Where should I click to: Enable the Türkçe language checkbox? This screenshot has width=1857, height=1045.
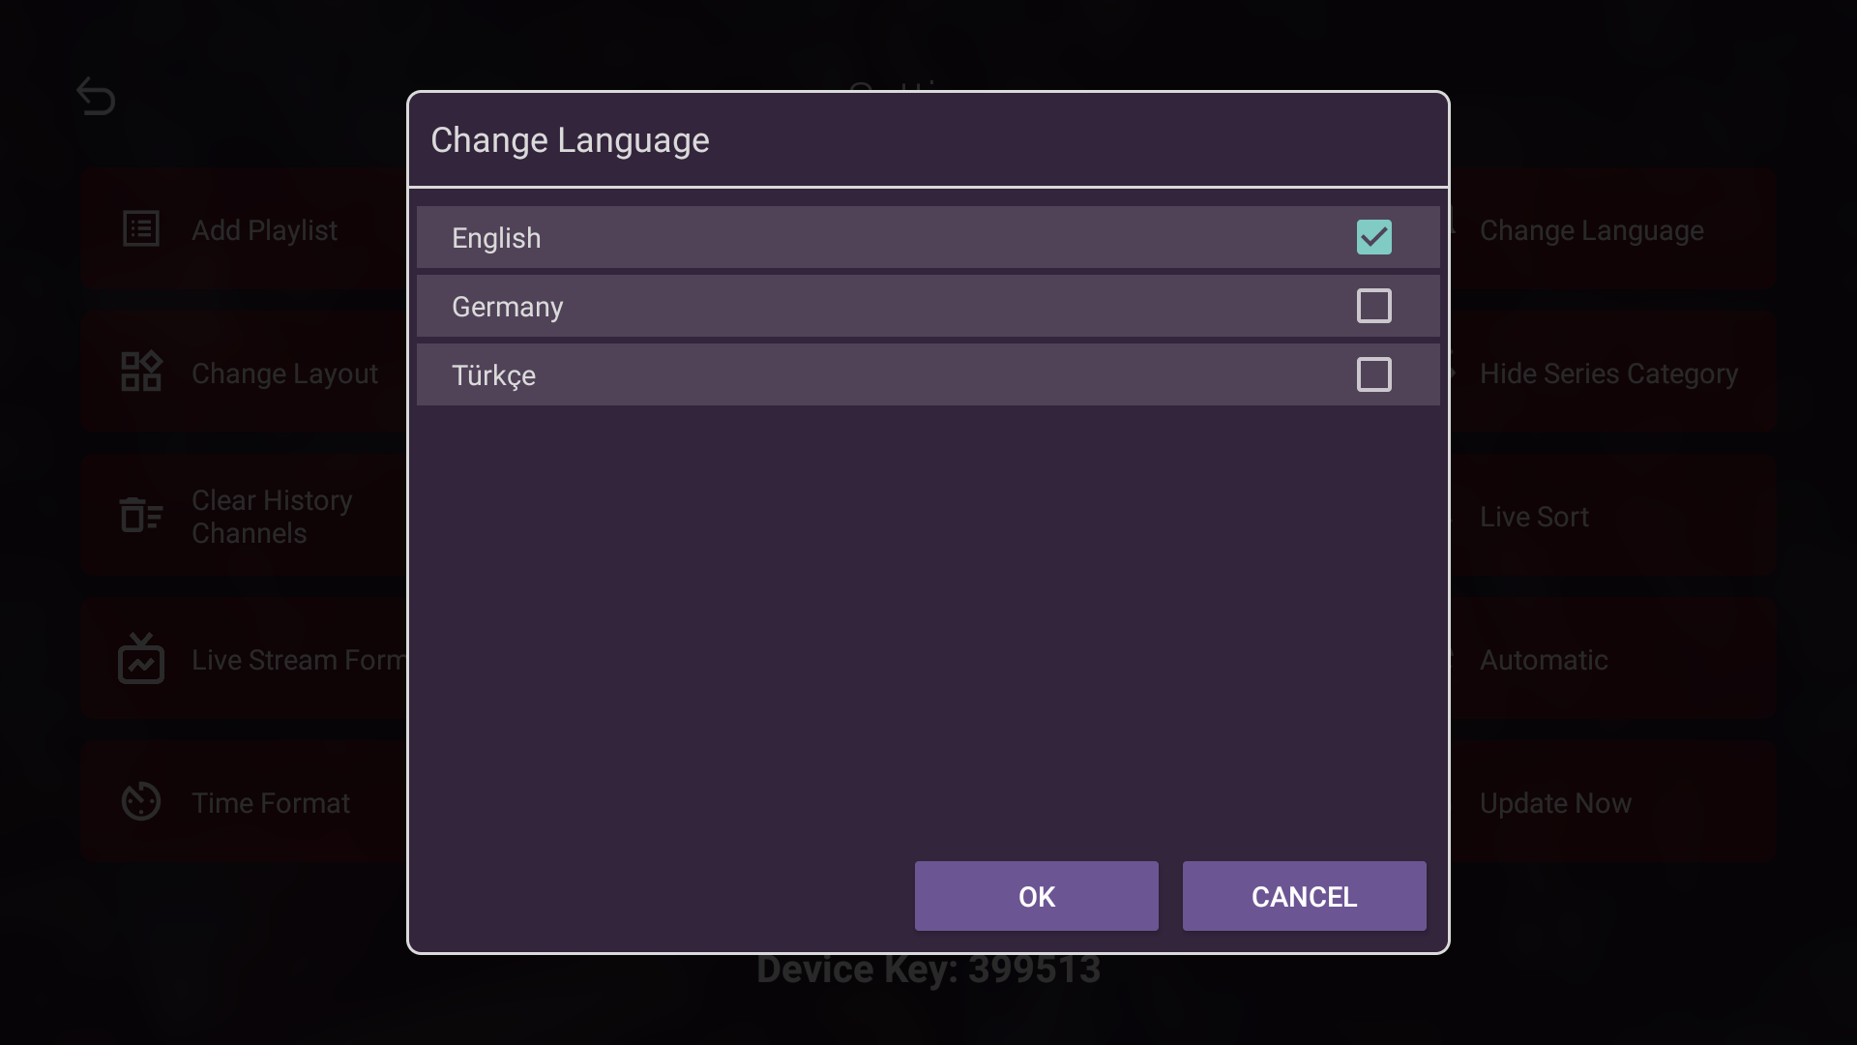pyautogui.click(x=1374, y=374)
